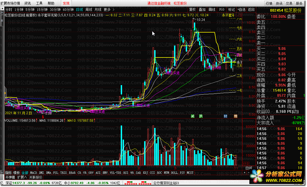Click the 叠加 overlay button

coord(202,9)
